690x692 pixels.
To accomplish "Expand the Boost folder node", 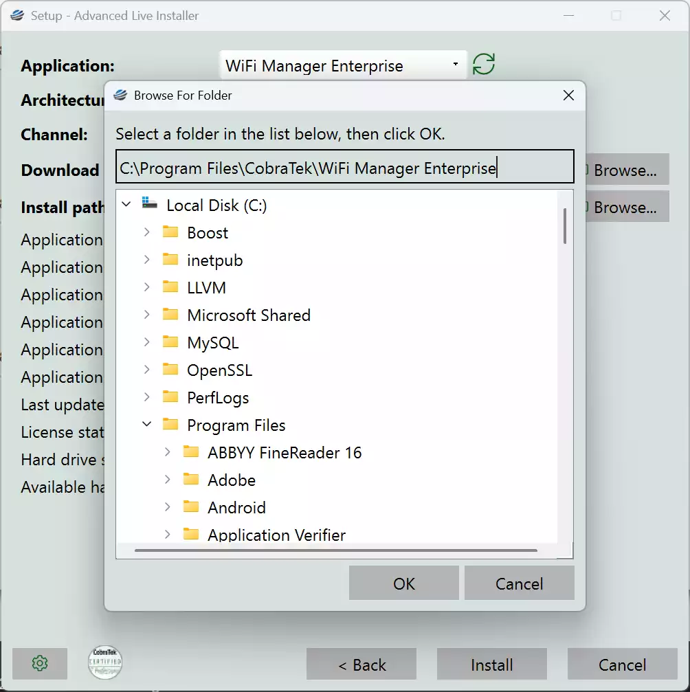I will pos(147,232).
